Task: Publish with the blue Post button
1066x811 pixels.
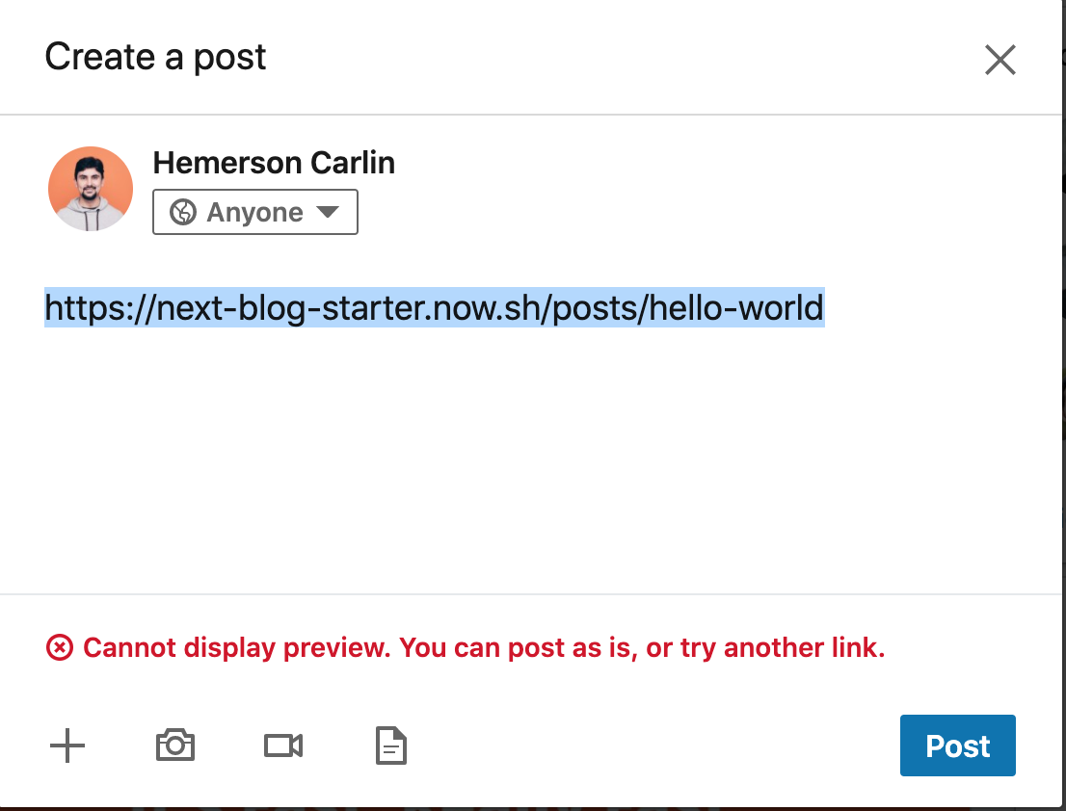Action: point(957,746)
